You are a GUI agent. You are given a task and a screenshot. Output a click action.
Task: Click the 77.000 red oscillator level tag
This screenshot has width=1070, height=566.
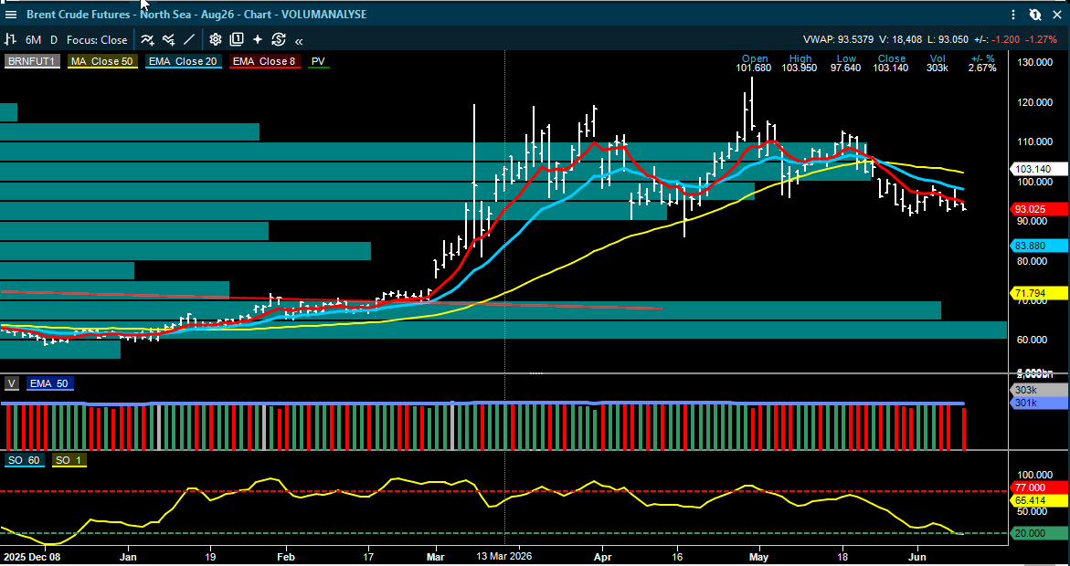click(1038, 487)
